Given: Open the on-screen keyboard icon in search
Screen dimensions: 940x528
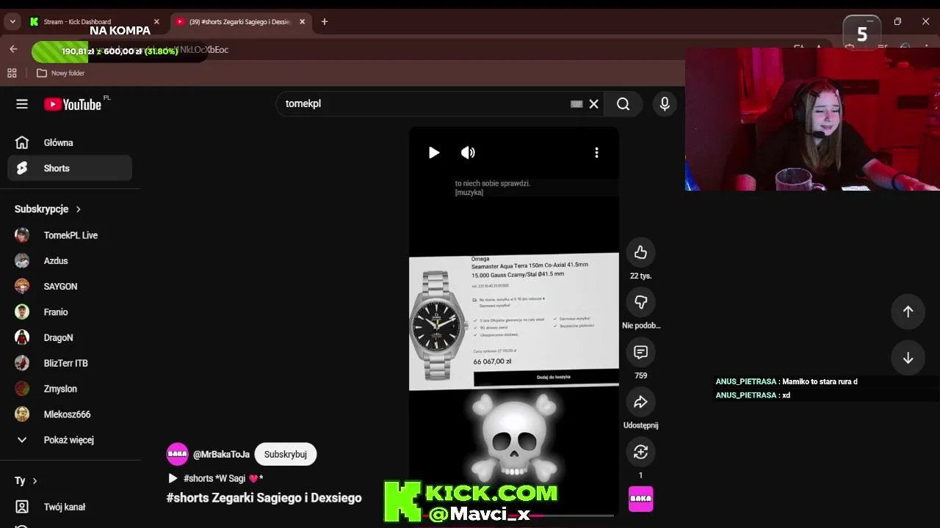Looking at the screenshot, I should tap(576, 104).
